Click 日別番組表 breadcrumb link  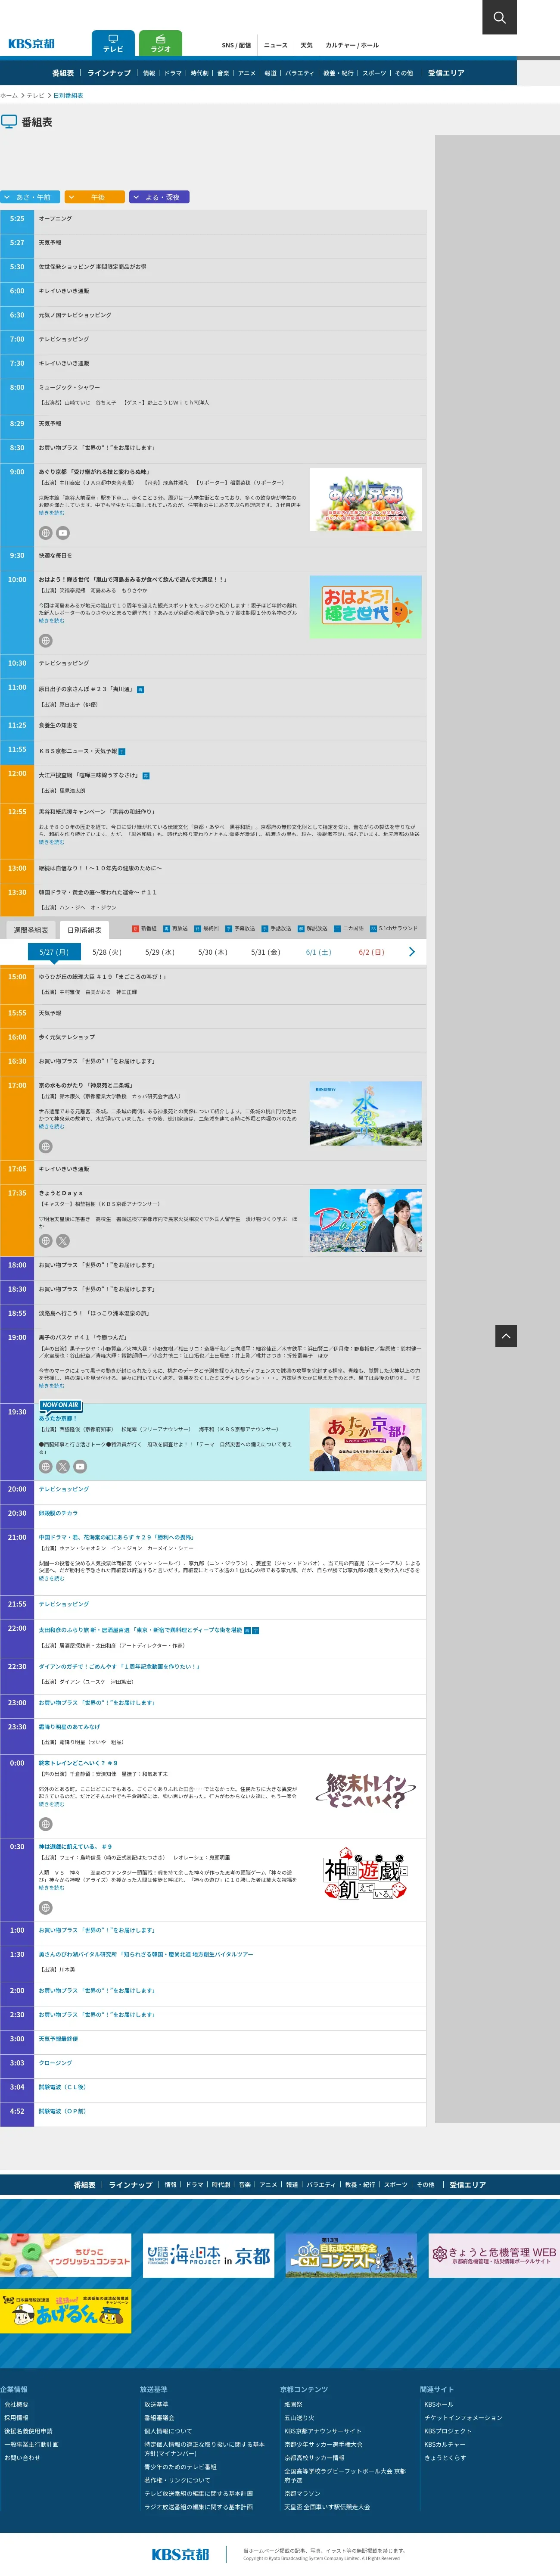pos(68,96)
